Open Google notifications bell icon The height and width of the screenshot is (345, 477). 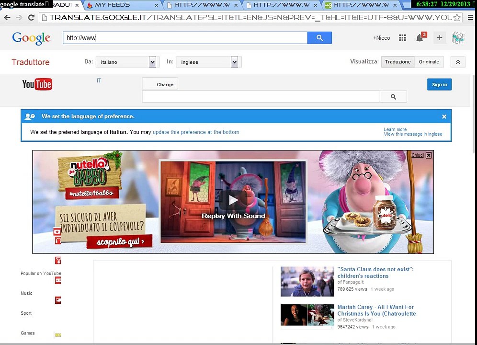click(x=420, y=38)
